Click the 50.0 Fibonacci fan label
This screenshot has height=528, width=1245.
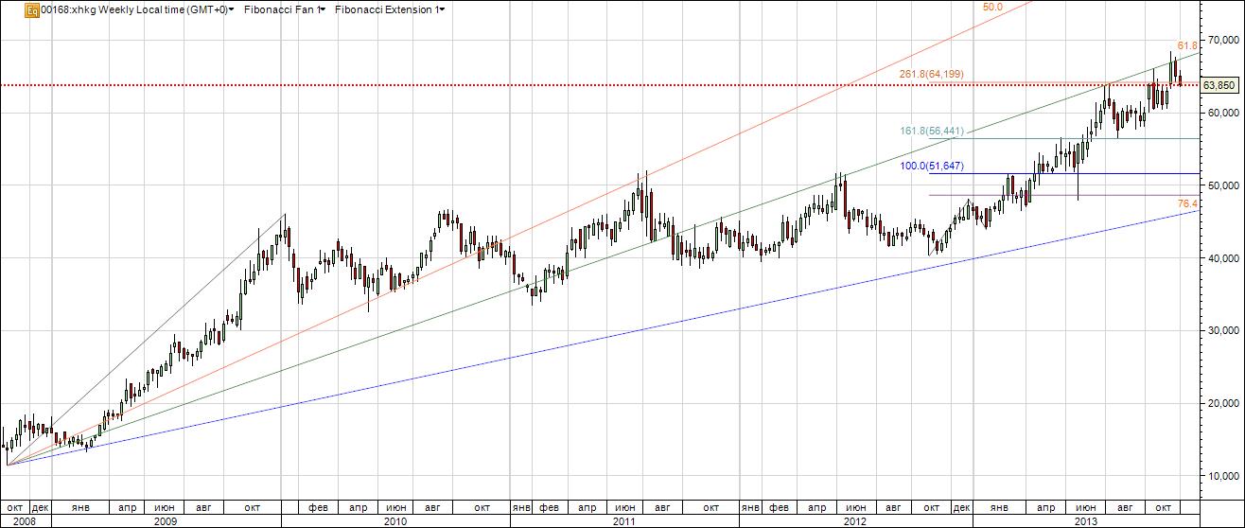pyautogui.click(x=992, y=7)
